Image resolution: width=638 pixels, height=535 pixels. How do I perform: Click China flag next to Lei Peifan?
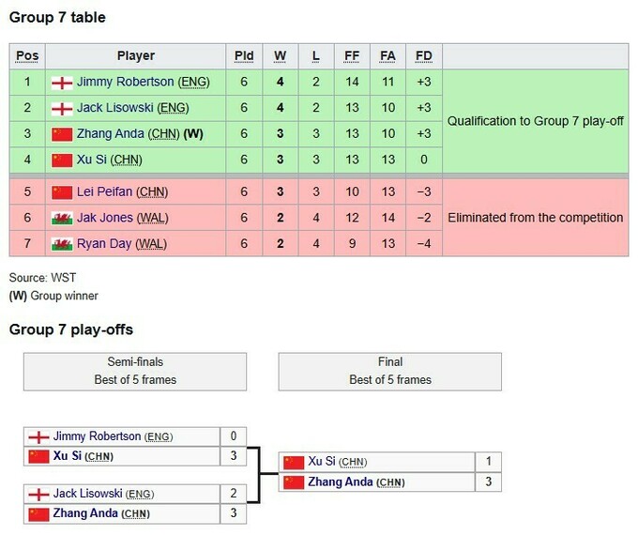point(62,191)
